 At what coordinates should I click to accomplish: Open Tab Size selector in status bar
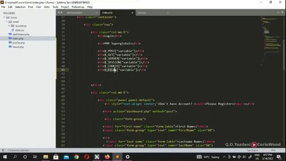coord(252,150)
